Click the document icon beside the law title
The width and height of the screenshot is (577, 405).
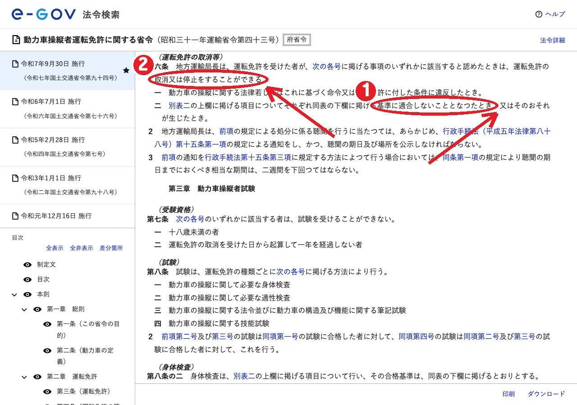(16, 40)
